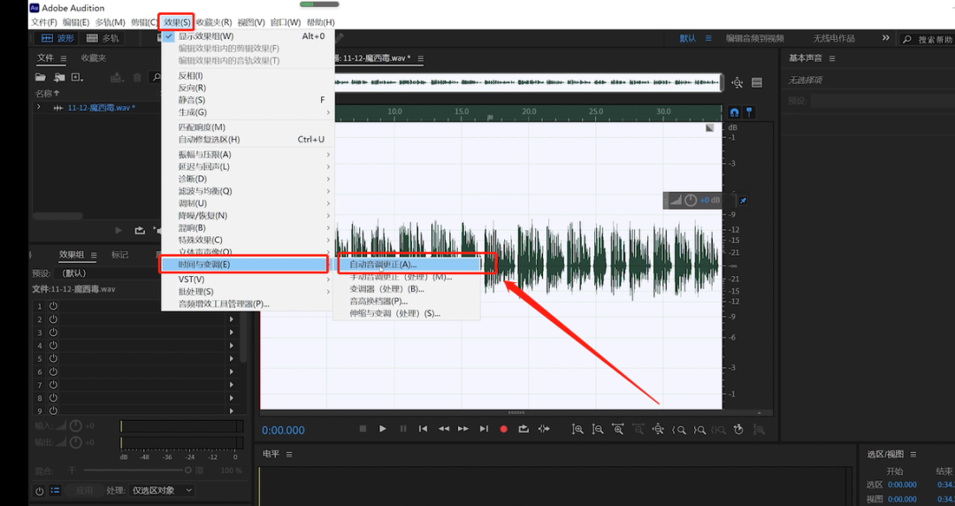The image size is (955, 506).
Task: Switch to 多轨 multitrack view button
Action: click(103, 38)
